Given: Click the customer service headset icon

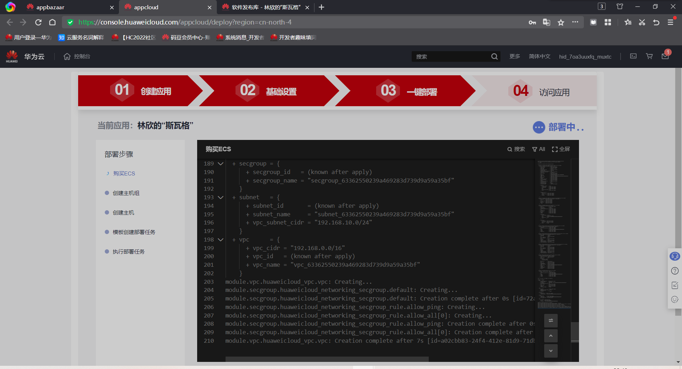Looking at the screenshot, I should [x=675, y=256].
